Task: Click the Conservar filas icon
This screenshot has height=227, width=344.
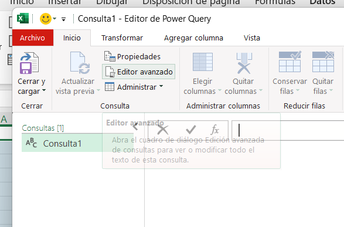Action: pyautogui.click(x=290, y=62)
